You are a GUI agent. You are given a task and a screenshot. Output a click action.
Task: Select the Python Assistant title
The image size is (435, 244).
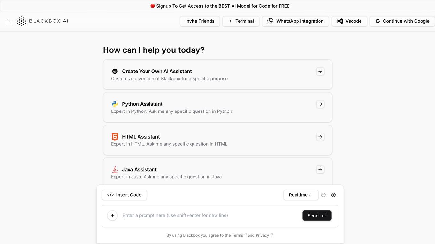(142, 104)
